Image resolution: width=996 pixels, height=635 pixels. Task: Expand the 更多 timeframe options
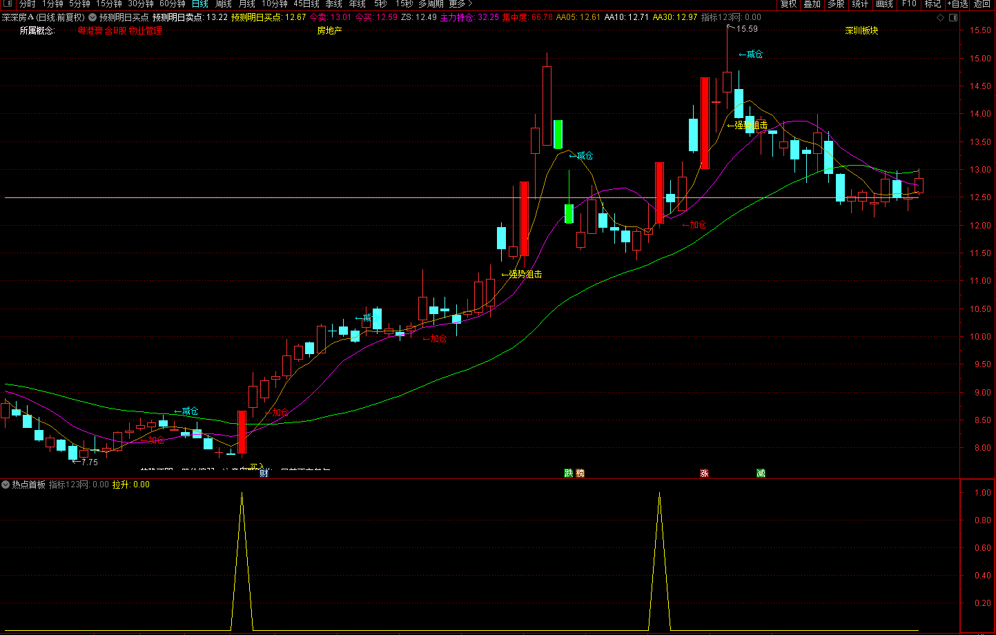coord(460,4)
